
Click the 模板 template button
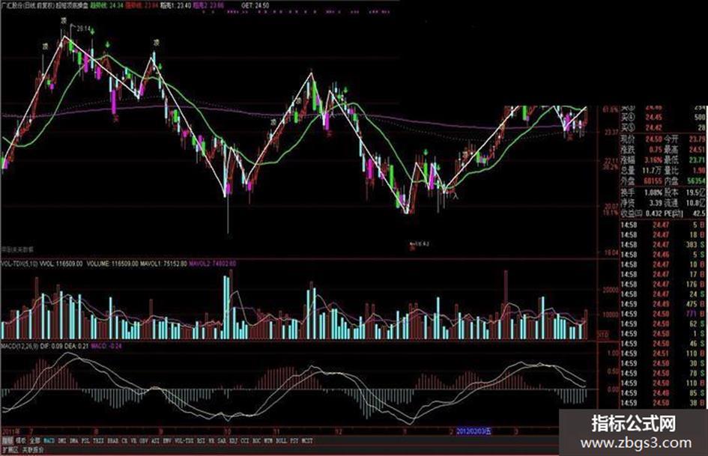21,440
